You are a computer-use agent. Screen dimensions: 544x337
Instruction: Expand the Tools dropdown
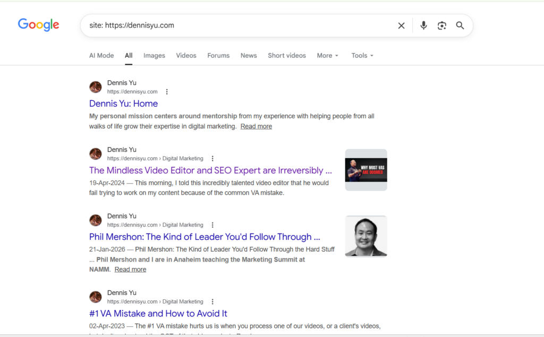tap(362, 56)
